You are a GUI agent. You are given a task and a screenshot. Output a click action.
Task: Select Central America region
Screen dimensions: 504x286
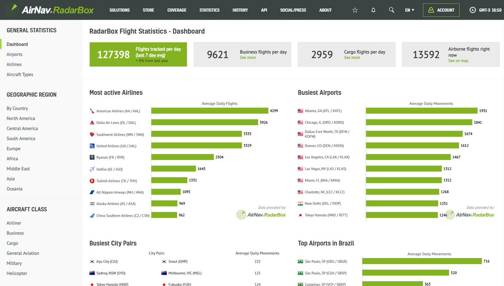click(22, 129)
